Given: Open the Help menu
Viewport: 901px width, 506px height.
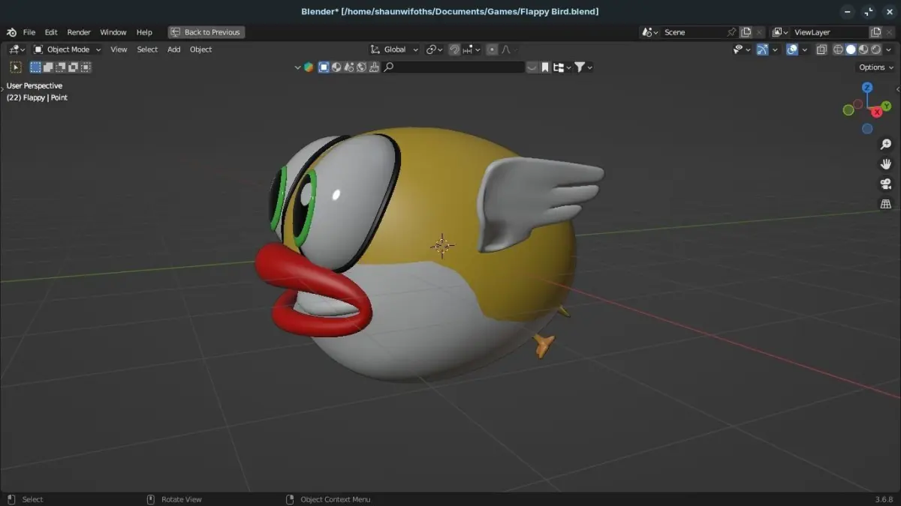Looking at the screenshot, I should (144, 32).
